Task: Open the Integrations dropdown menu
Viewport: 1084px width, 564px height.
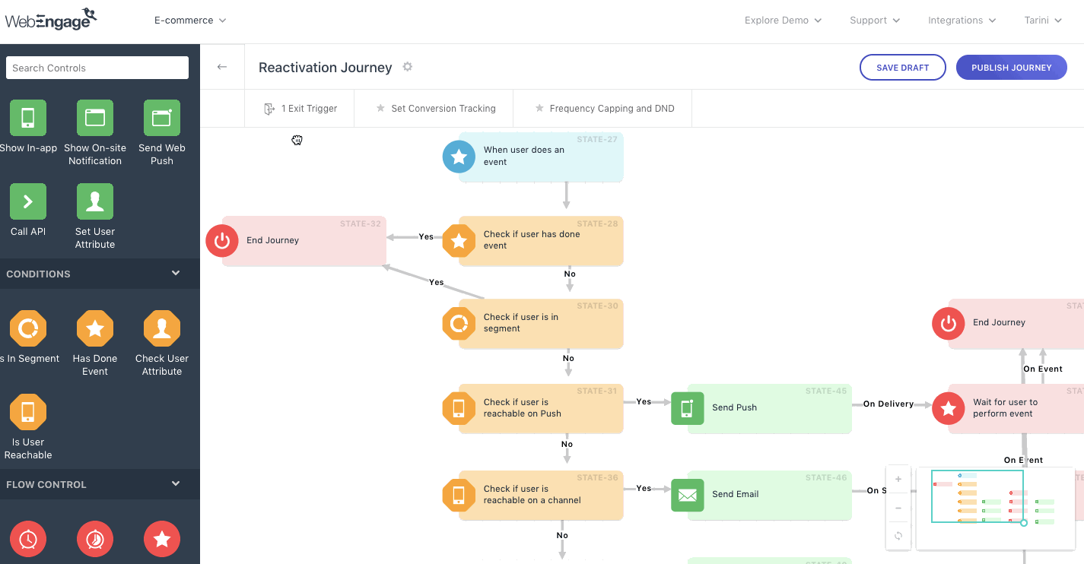Action: [962, 21]
